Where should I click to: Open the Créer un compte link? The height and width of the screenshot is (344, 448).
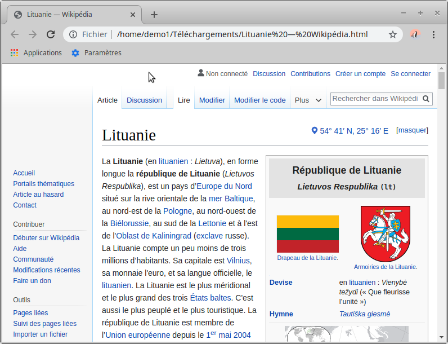(360, 74)
